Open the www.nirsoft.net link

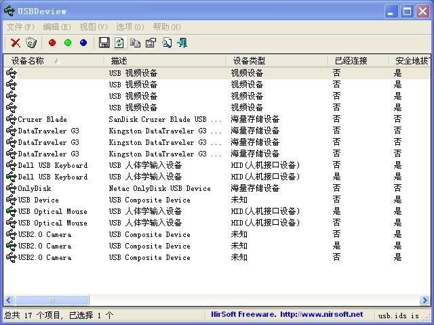321,315
